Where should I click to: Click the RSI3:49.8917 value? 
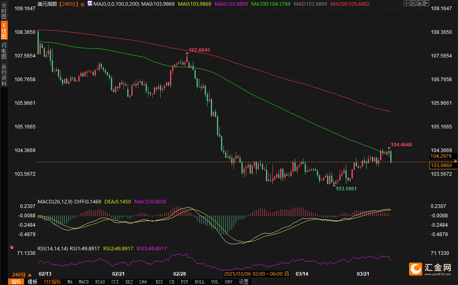click(152, 249)
